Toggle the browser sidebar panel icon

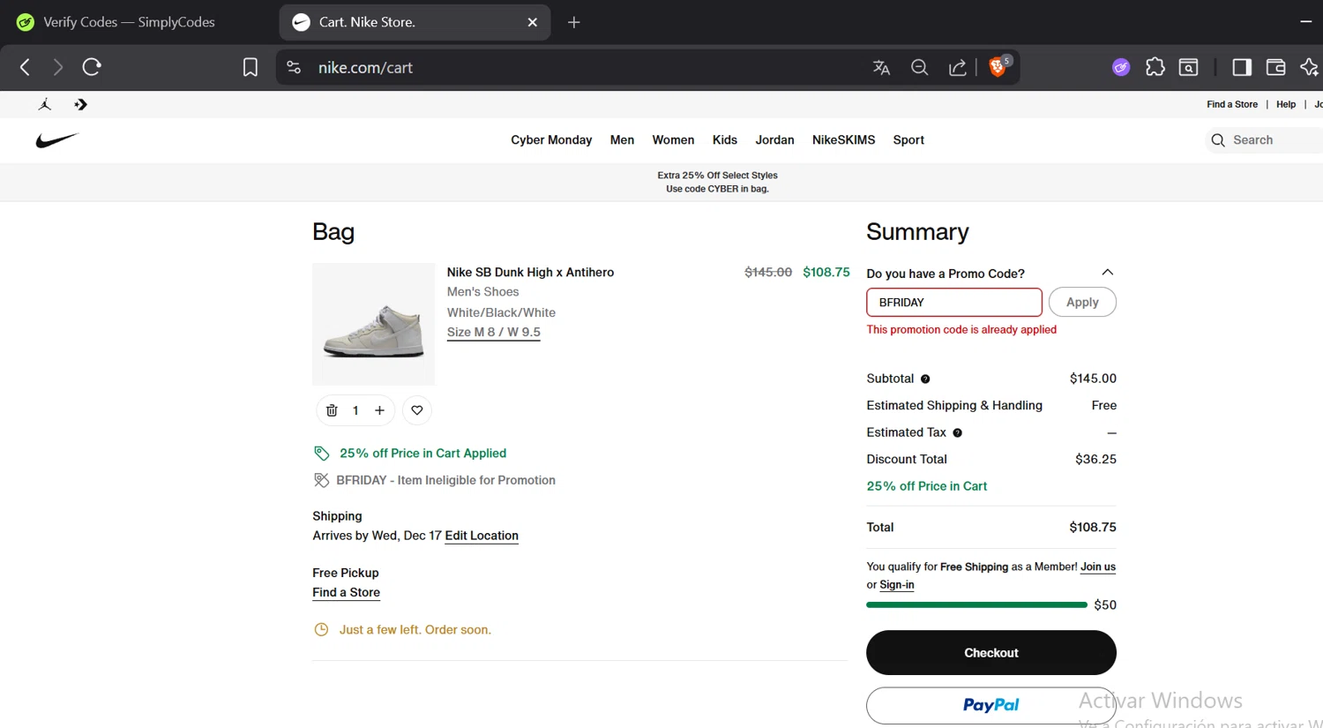(x=1242, y=67)
